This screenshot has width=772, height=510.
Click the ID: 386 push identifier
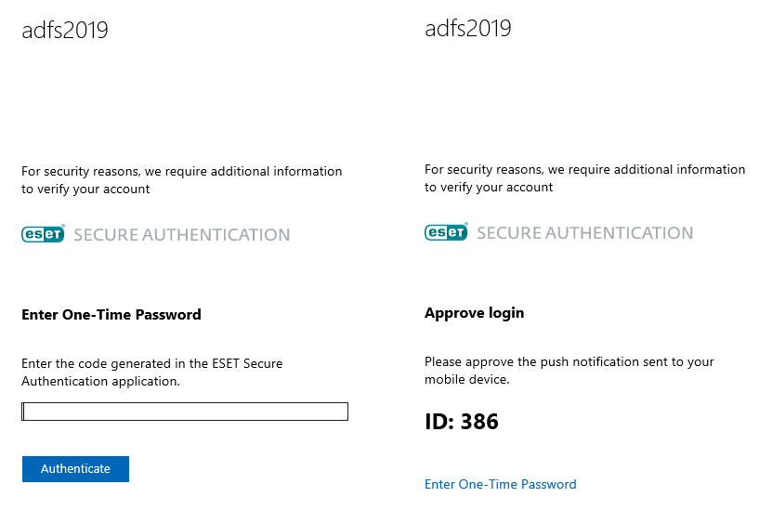(461, 422)
